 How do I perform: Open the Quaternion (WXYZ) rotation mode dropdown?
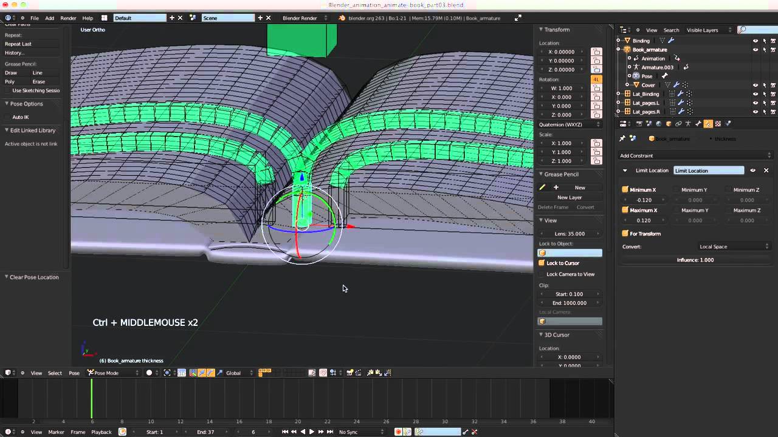point(570,124)
